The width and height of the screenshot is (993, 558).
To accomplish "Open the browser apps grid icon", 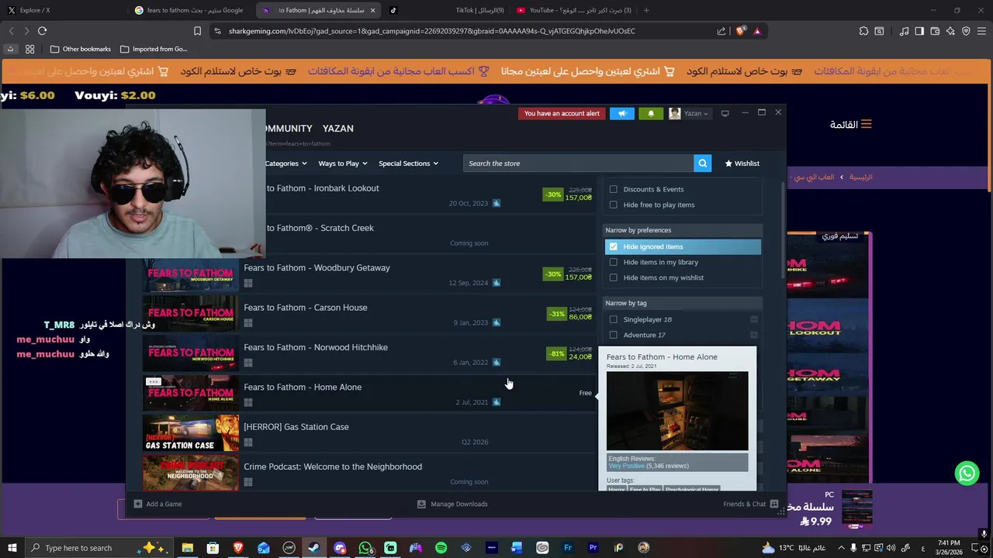I will tap(29, 49).
